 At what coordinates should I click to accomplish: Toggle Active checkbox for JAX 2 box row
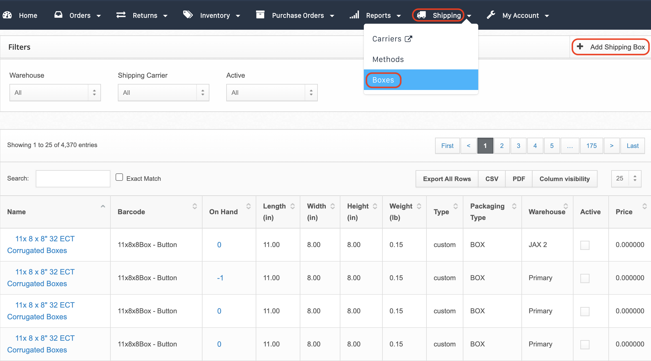point(585,245)
